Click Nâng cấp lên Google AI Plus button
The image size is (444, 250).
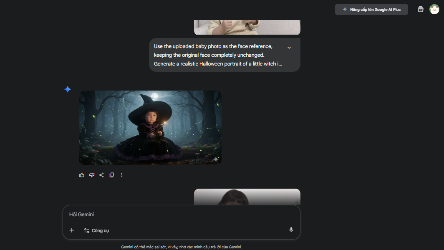pyautogui.click(x=371, y=10)
